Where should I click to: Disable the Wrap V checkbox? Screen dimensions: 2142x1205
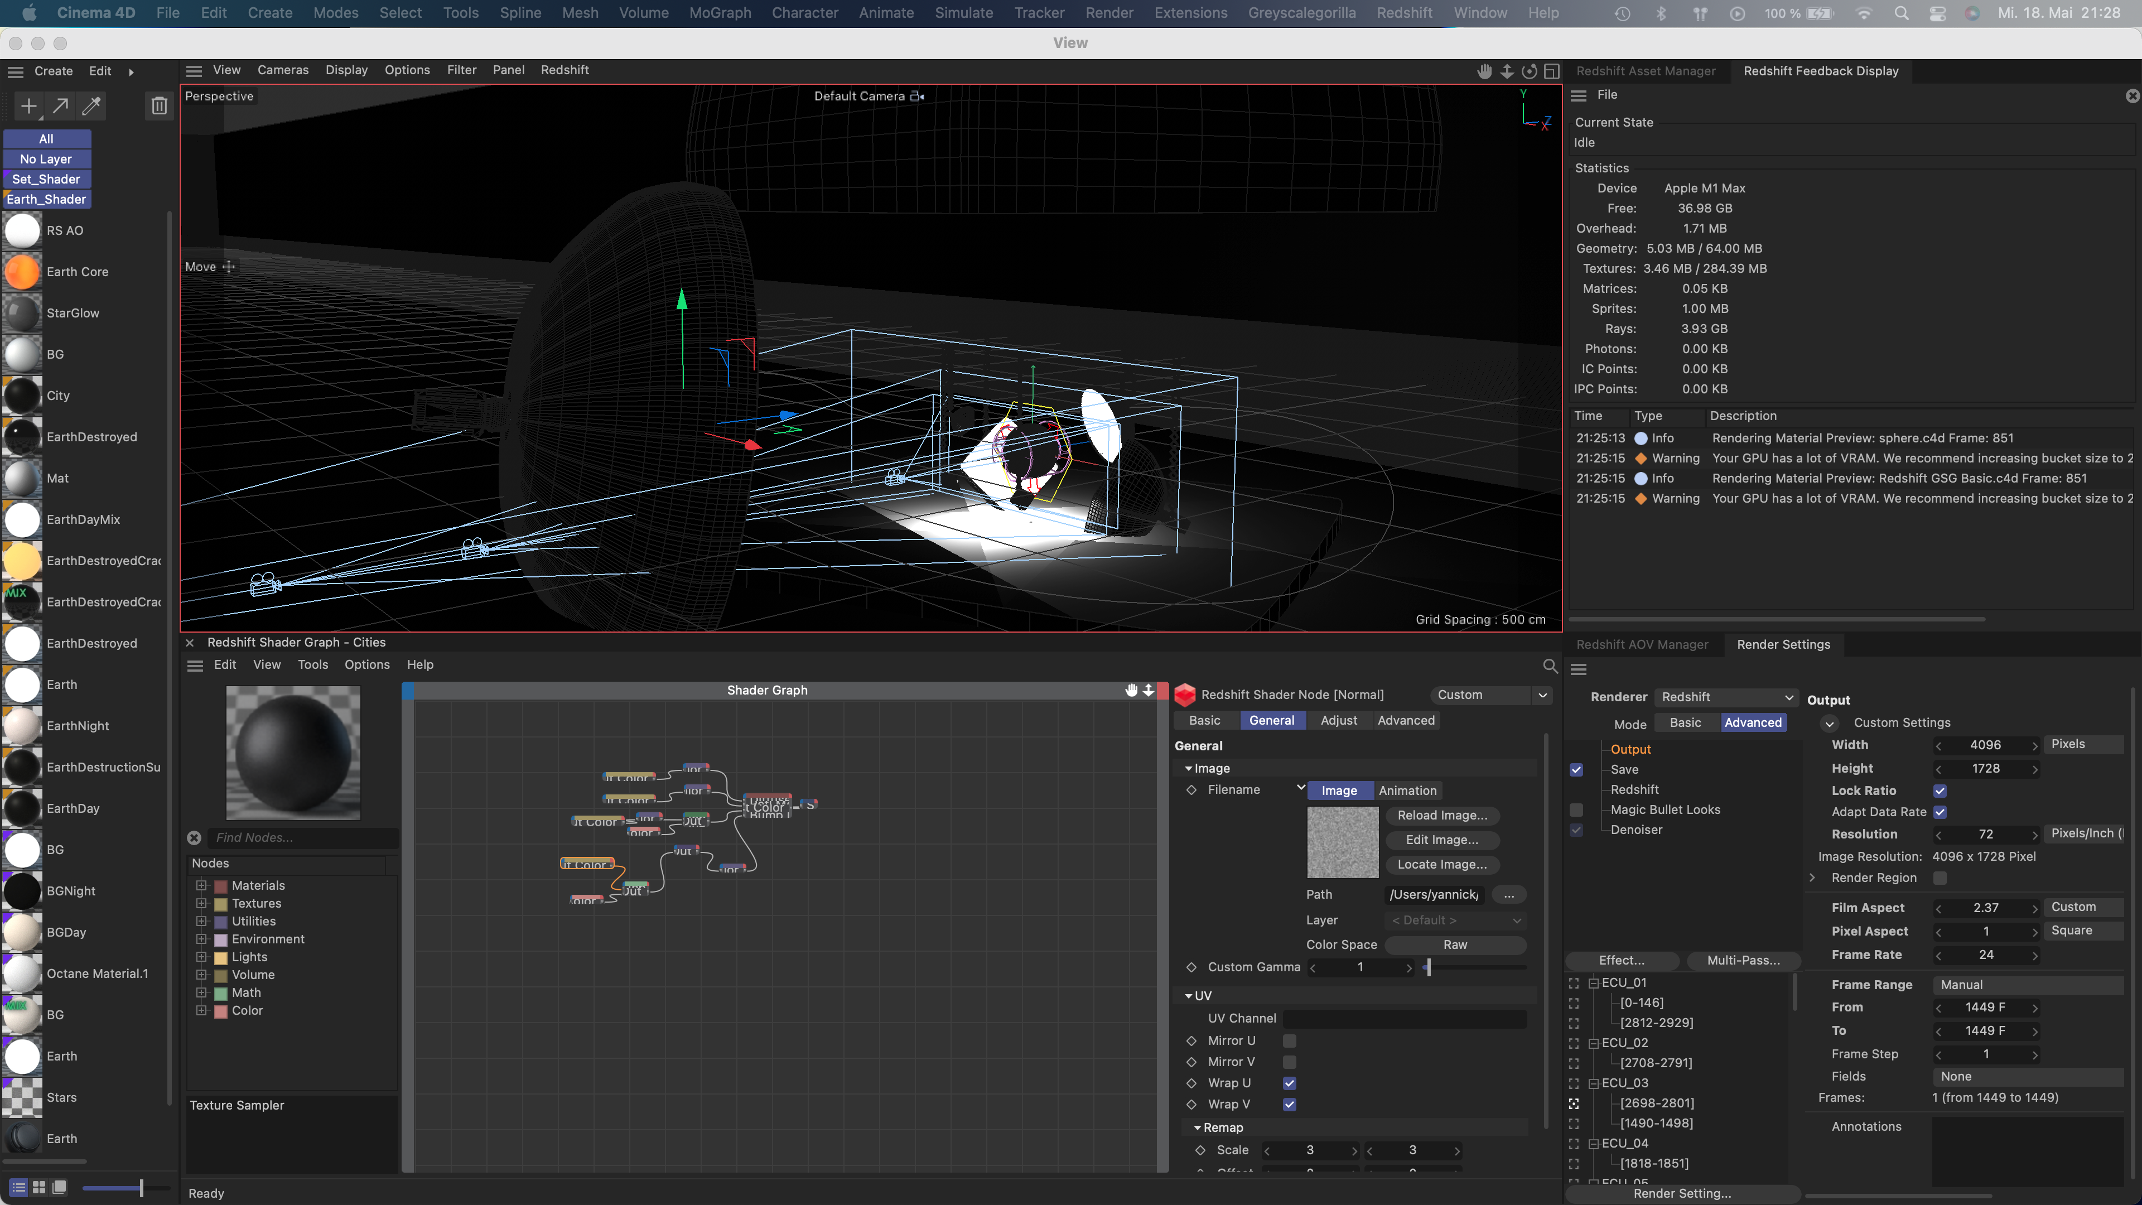pyautogui.click(x=1289, y=1105)
